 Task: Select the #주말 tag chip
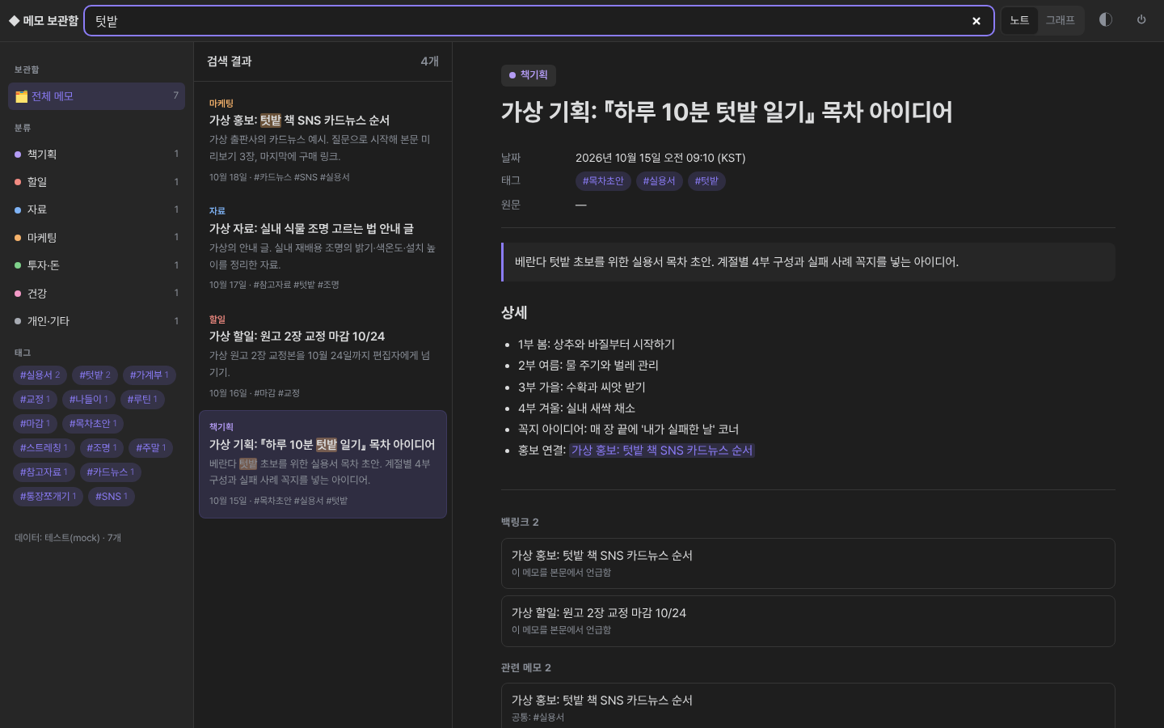click(151, 448)
